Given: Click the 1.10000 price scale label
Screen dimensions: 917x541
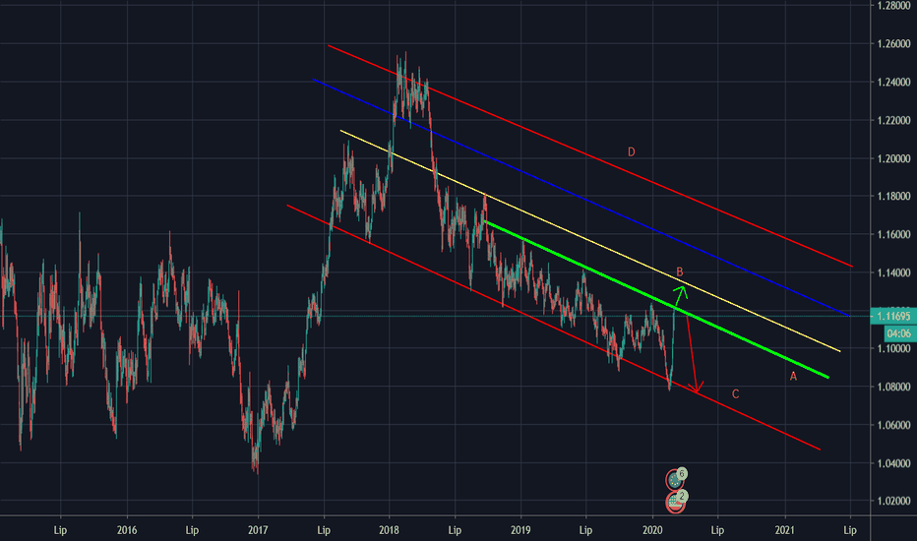Looking at the screenshot, I should (893, 348).
